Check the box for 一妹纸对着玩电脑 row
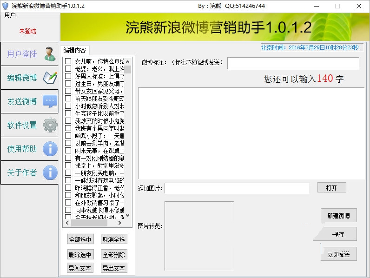This screenshot has width=370, height=278. pos(68,180)
